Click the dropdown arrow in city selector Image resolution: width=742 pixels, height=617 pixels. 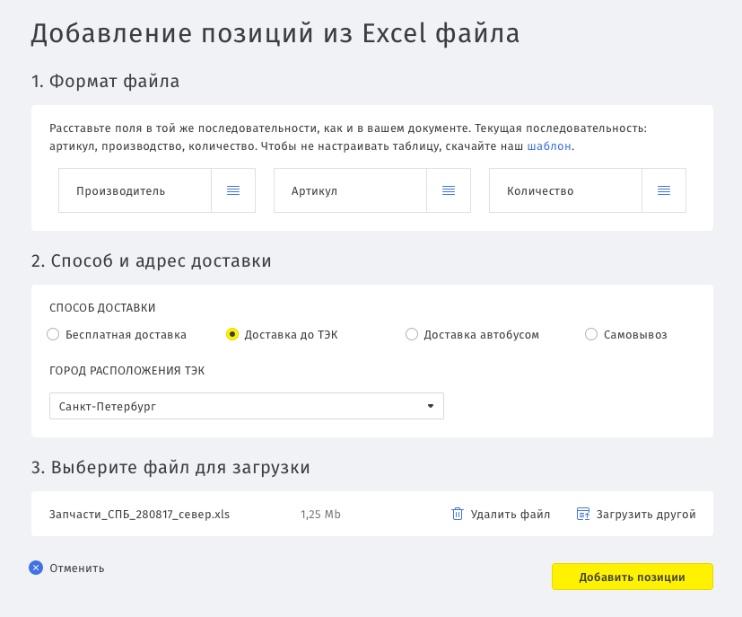click(x=431, y=406)
